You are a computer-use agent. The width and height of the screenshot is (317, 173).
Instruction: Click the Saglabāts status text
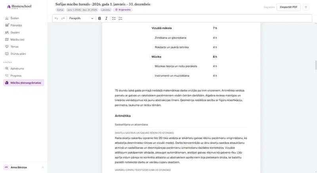[269, 7]
